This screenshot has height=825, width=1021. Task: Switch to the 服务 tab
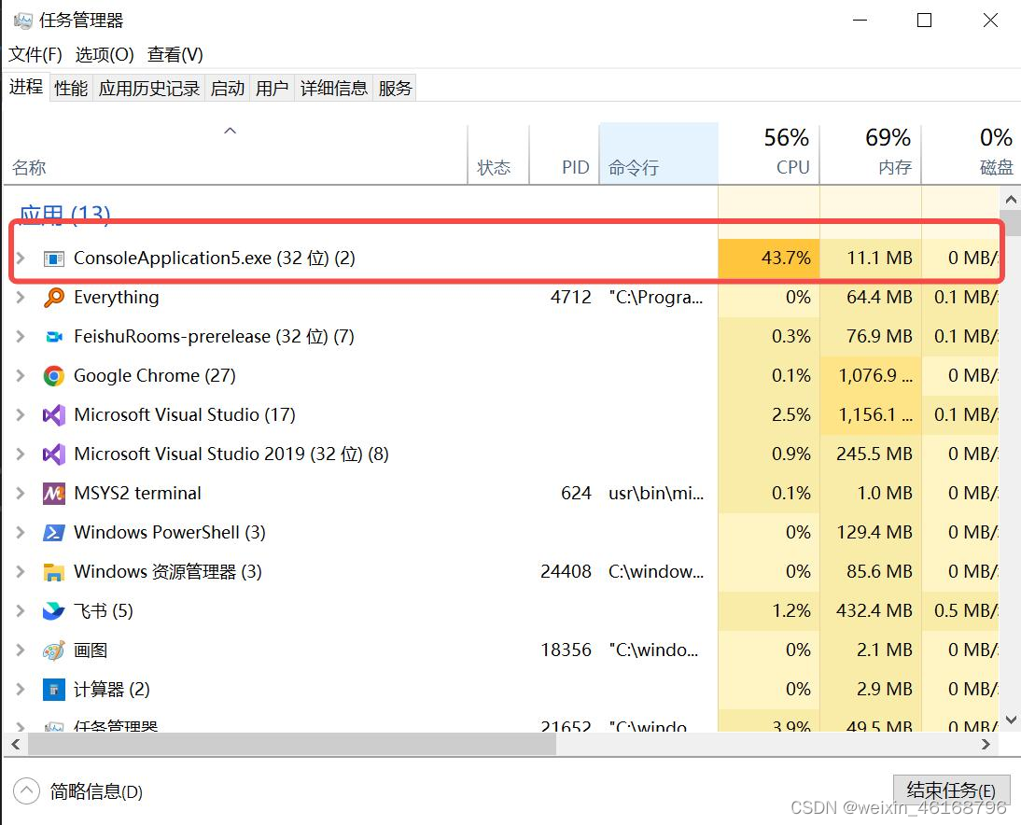(395, 88)
